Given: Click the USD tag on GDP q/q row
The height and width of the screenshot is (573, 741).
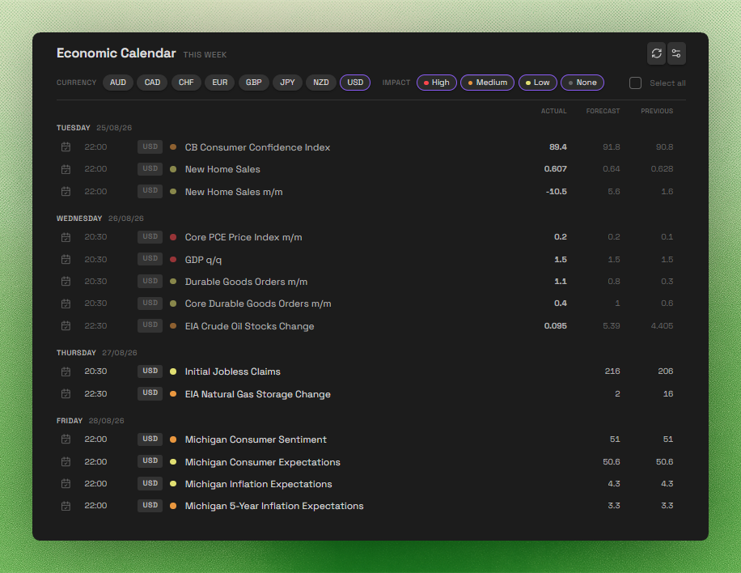Looking at the screenshot, I should [x=150, y=259].
